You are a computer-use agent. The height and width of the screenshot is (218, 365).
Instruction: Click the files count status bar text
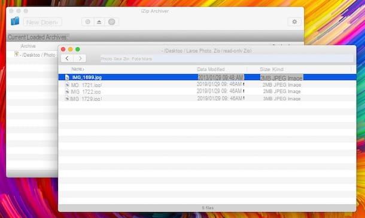click(x=208, y=208)
